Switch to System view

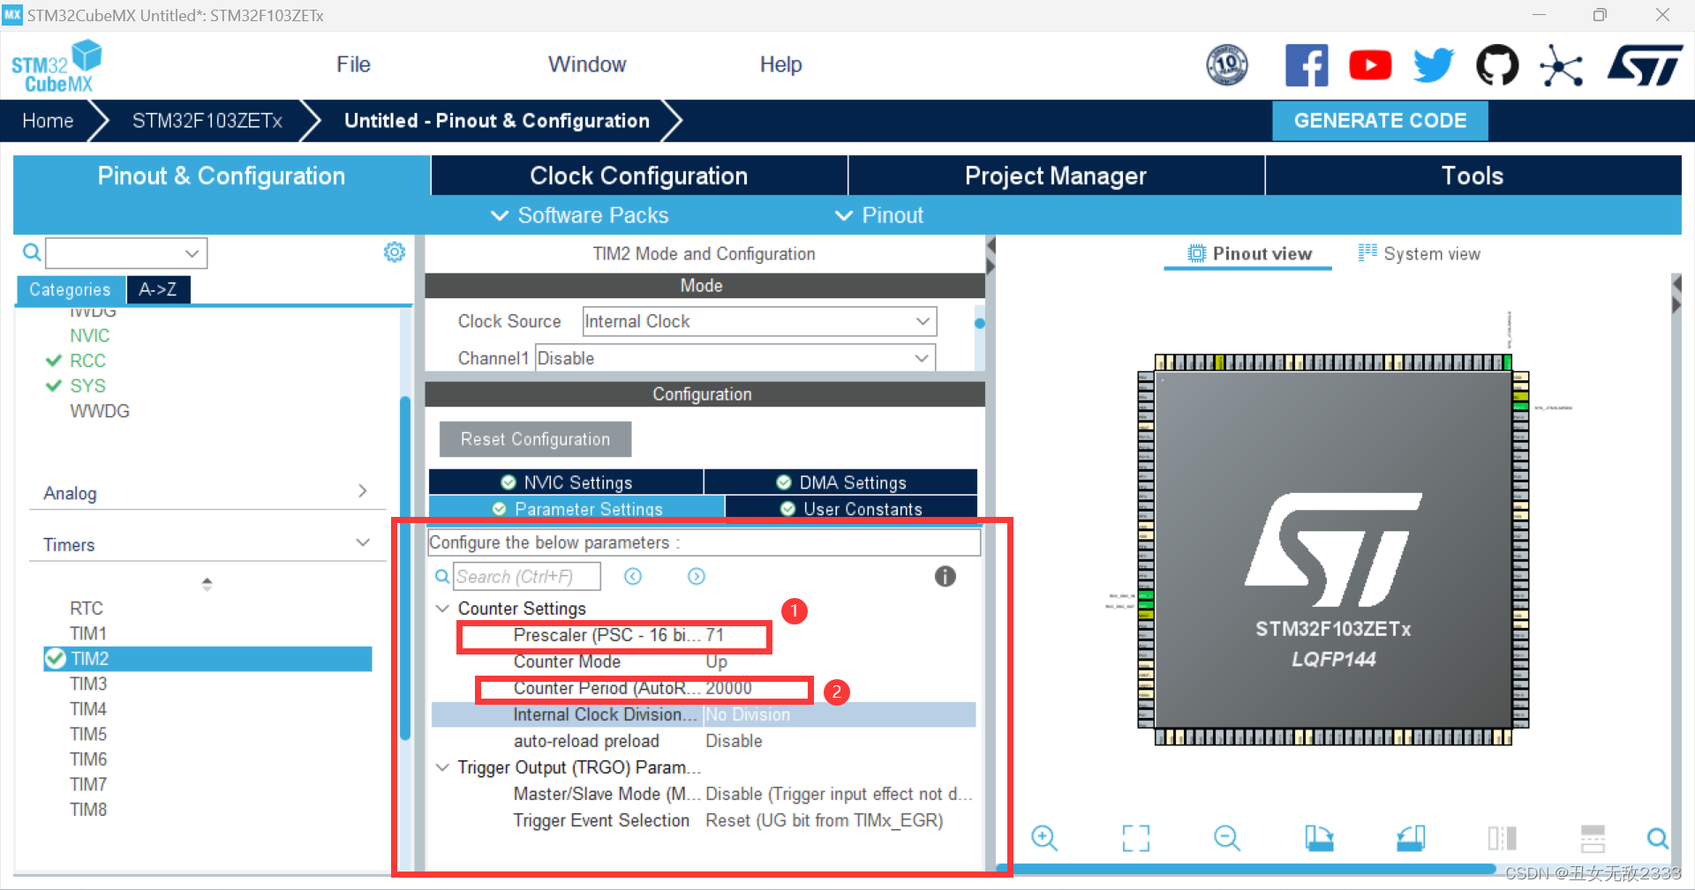1420,254
